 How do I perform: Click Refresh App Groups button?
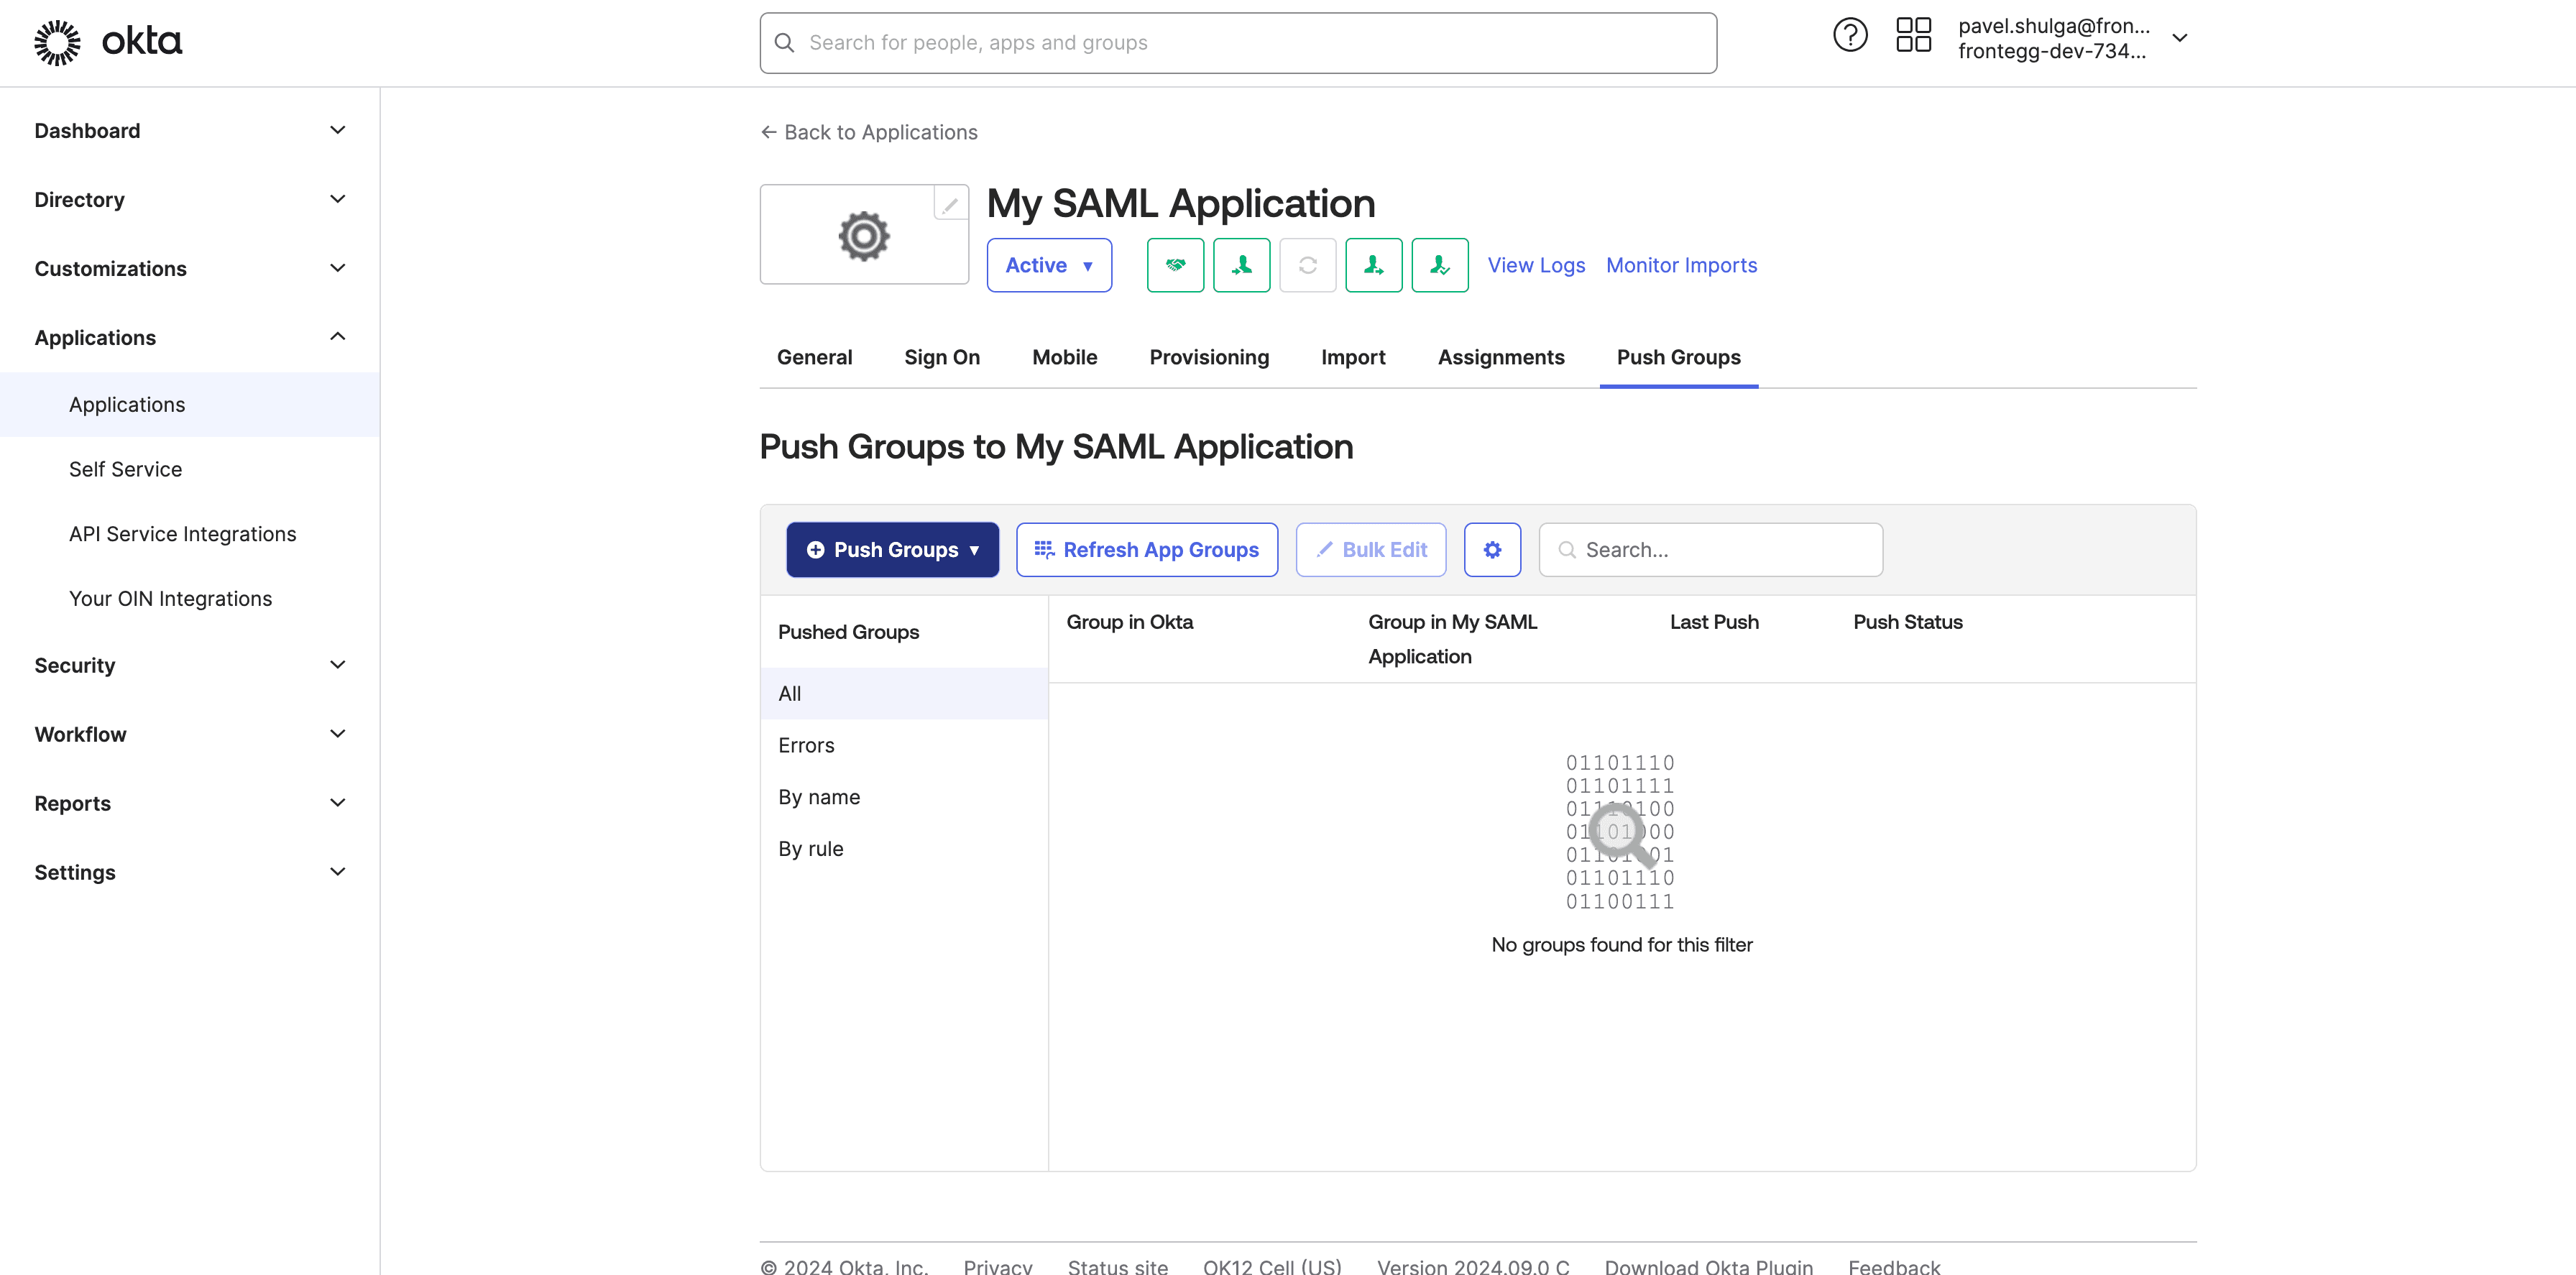point(1147,550)
